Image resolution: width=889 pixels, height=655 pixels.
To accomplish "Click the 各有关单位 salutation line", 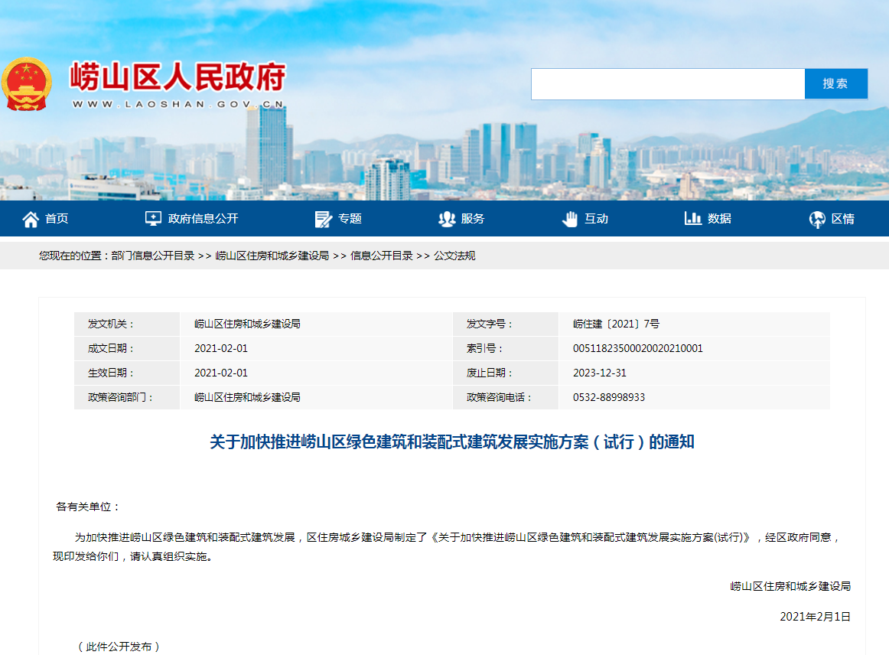I will point(87,507).
